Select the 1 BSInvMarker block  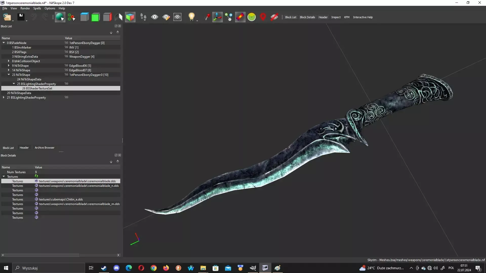coord(61,48)
